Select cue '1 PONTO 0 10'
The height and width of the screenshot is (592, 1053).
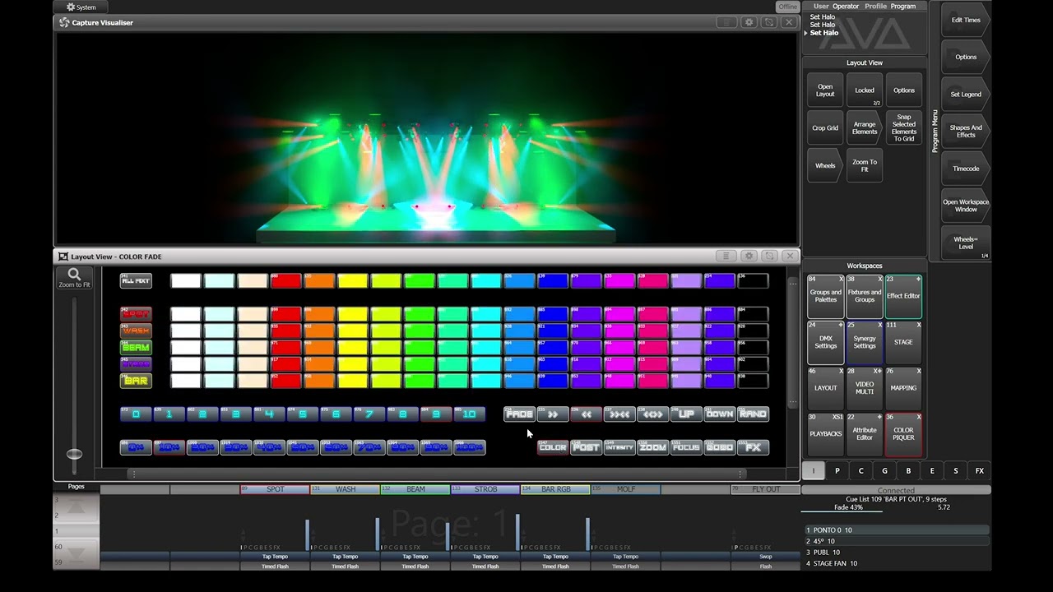coord(897,530)
